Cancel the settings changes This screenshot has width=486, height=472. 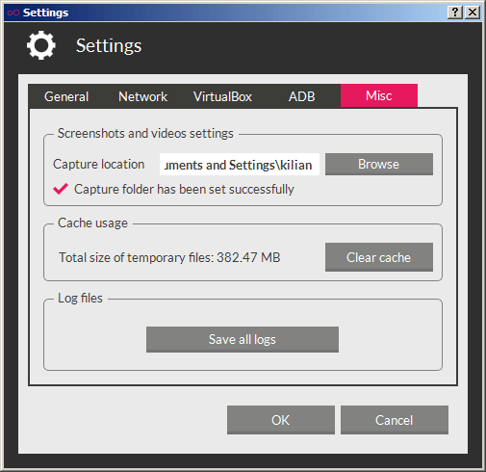[x=395, y=420]
